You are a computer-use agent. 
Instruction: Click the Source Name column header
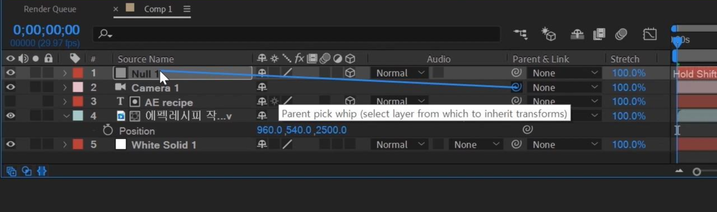(146, 59)
